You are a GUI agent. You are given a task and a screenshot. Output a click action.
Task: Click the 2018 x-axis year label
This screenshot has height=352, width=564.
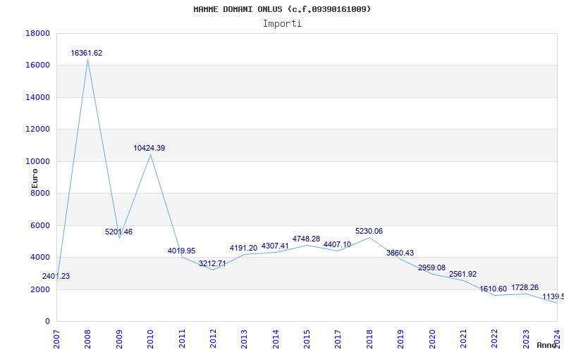click(369, 339)
